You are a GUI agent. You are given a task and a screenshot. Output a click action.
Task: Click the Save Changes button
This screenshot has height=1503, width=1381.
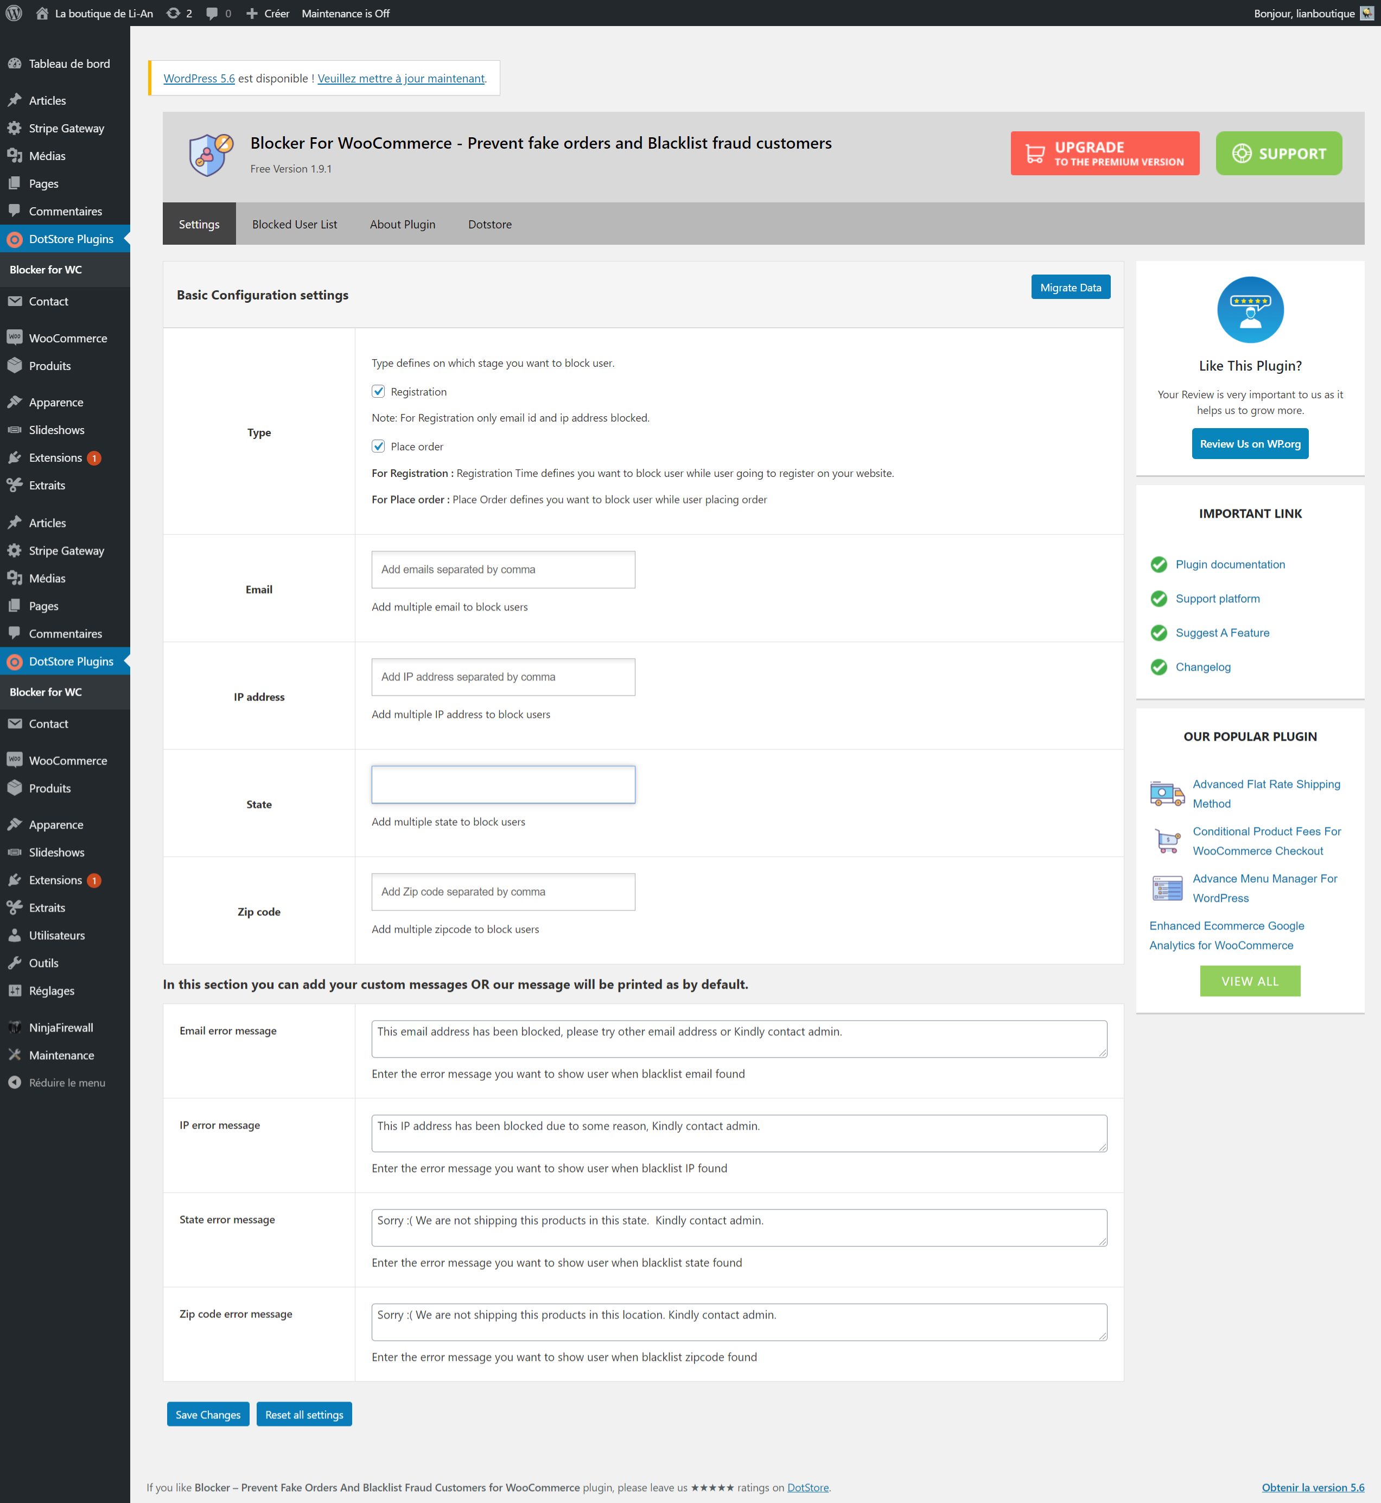[208, 1414]
